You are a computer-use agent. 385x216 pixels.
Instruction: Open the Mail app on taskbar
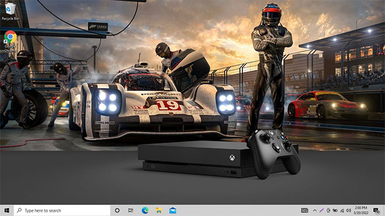point(172,210)
